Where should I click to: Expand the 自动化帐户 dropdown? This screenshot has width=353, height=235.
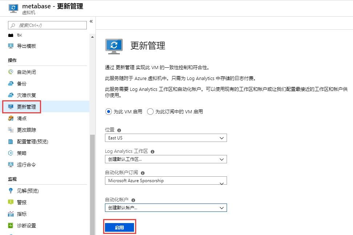click(166, 207)
